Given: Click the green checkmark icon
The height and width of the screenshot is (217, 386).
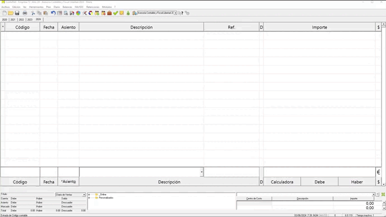Looking at the screenshot, I should [115, 13].
